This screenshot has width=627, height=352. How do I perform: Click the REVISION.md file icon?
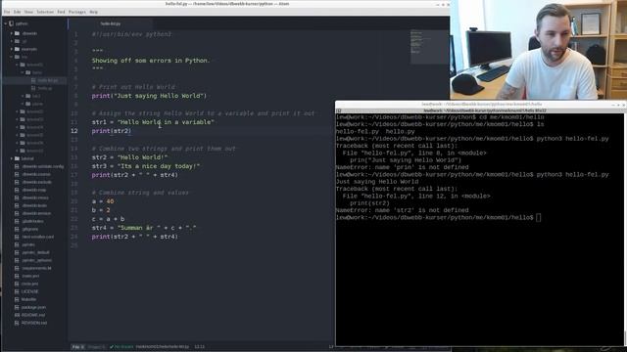pos(17,323)
